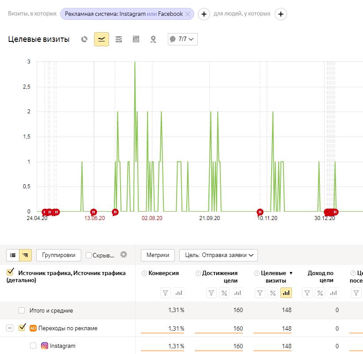363x354 pixels.
Task: Open the Метрики button
Action: click(158, 255)
